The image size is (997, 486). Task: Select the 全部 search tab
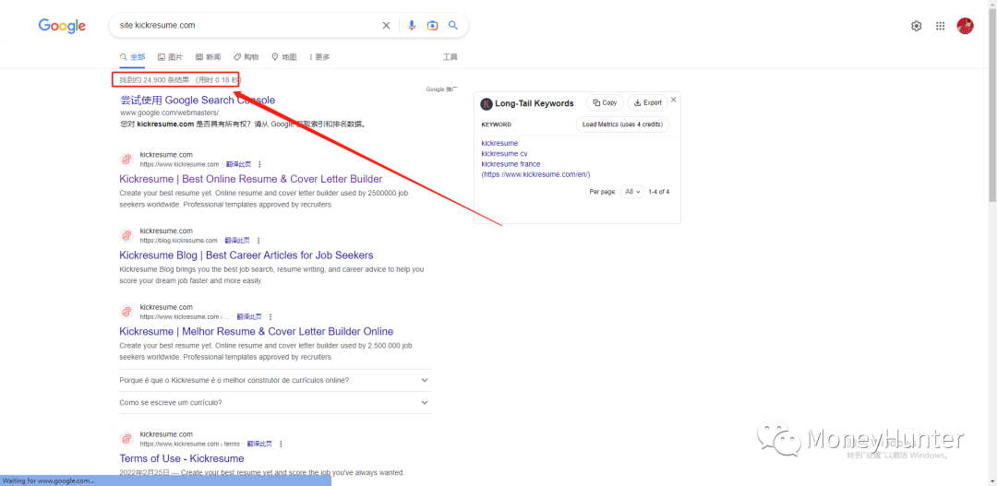(x=132, y=57)
